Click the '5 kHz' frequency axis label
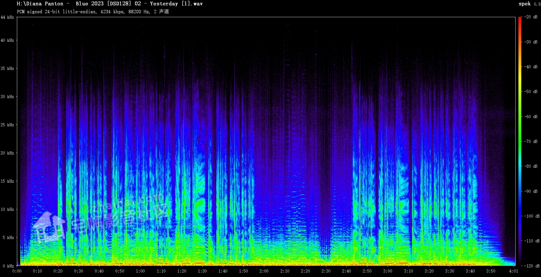The width and height of the screenshot is (541, 277). coord(8,238)
